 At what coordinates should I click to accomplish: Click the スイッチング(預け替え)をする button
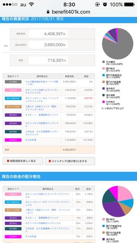(x=70, y=161)
